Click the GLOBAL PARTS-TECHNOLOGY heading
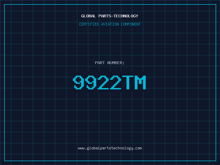This screenshot has width=220, height=165. tap(110, 16)
